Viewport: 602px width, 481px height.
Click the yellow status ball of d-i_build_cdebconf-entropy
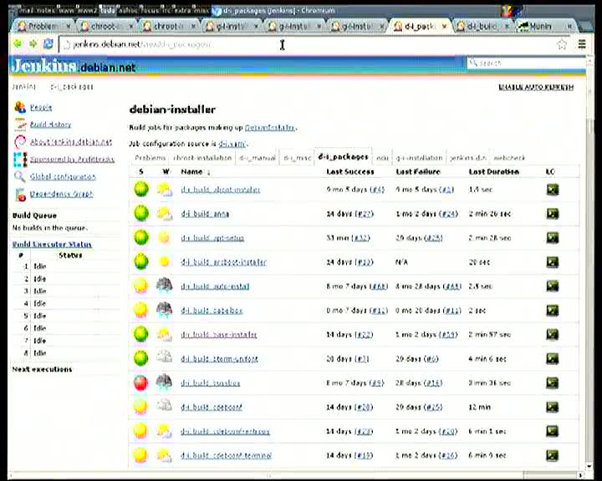tap(140, 431)
